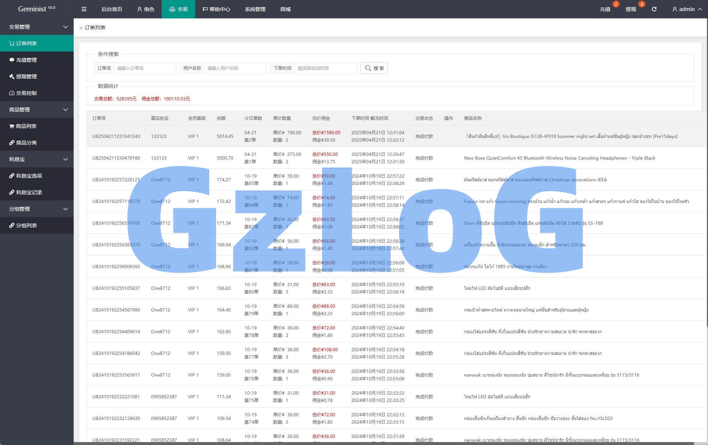
Task: Open 提现管理 hammer item in sidebar
Action: click(x=27, y=76)
